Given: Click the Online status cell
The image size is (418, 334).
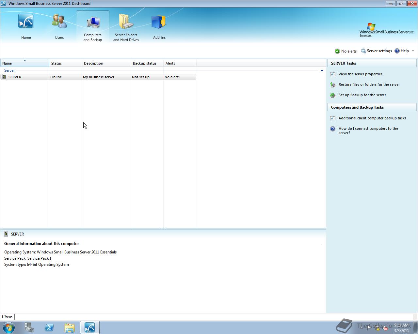Looking at the screenshot, I should point(56,77).
